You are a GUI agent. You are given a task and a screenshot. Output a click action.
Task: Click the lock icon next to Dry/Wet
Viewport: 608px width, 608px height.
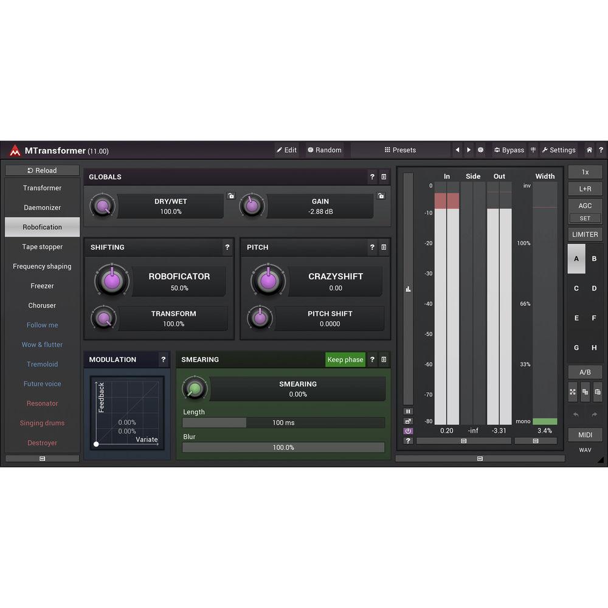231,196
